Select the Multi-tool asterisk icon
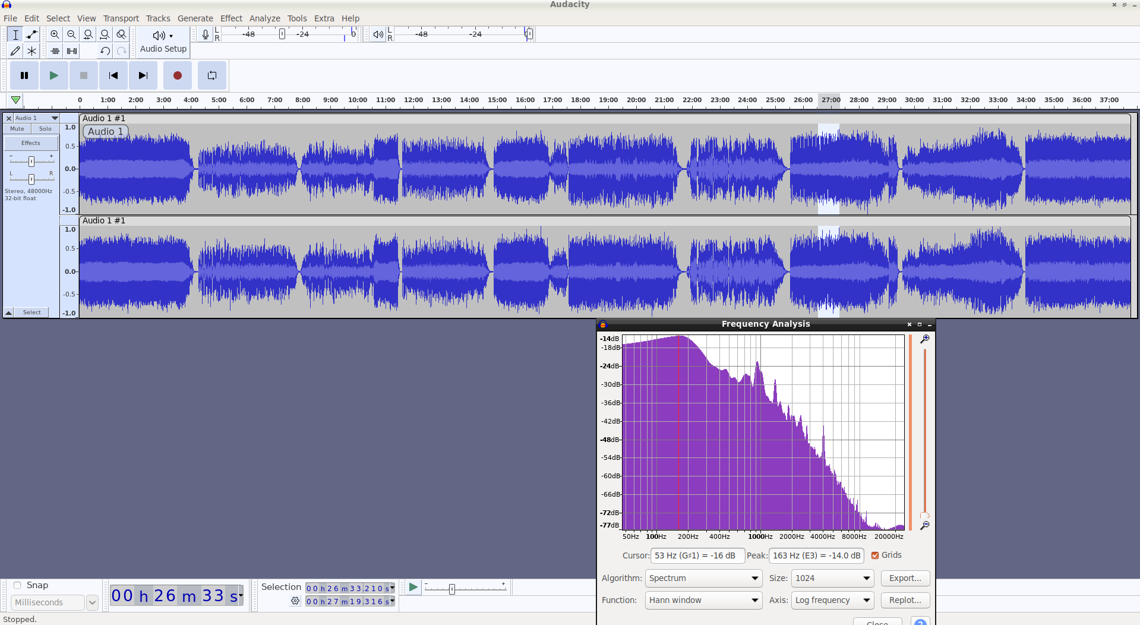The image size is (1140, 625). tap(31, 51)
